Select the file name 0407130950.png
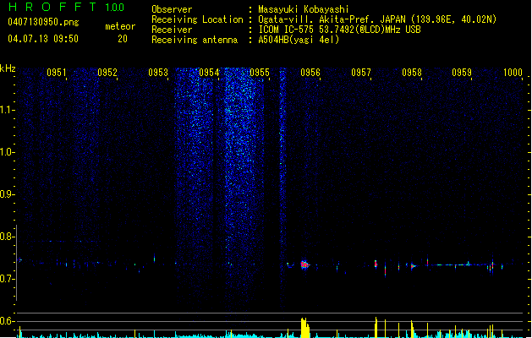 43,22
